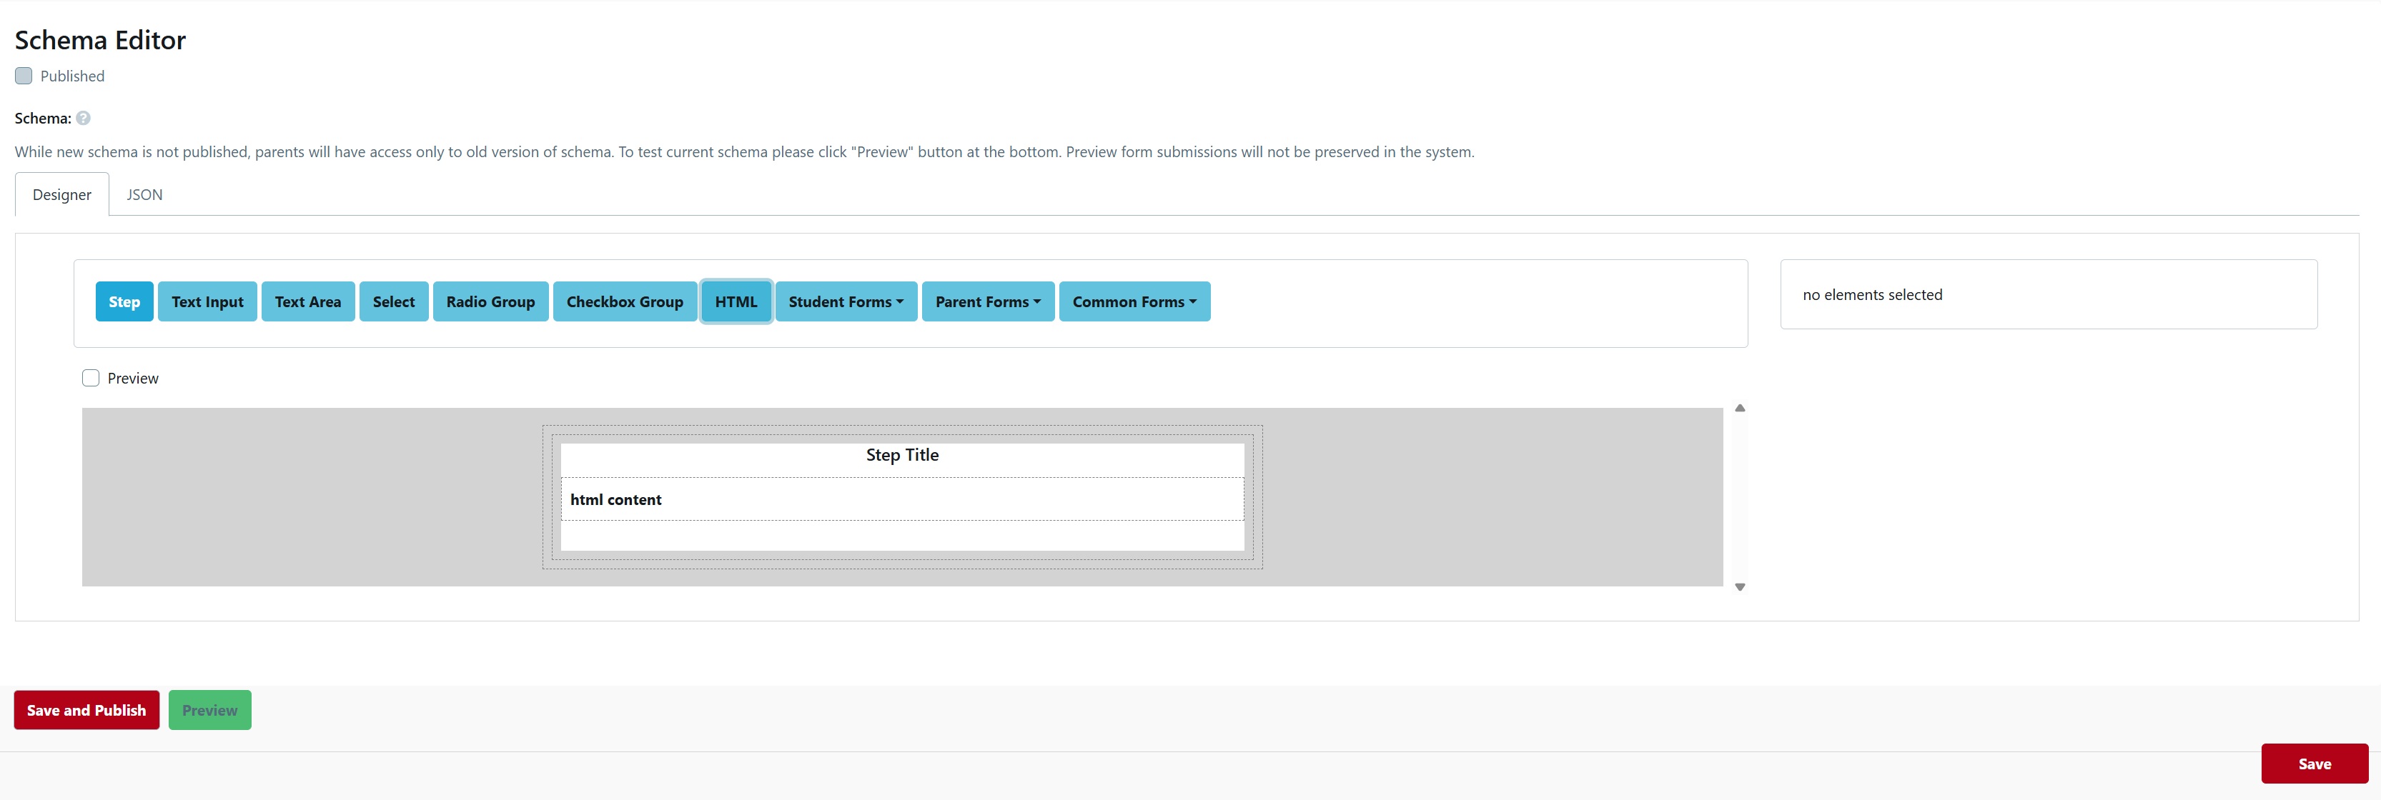Image resolution: width=2381 pixels, height=800 pixels.
Task: Add a Step element
Action: 124,301
